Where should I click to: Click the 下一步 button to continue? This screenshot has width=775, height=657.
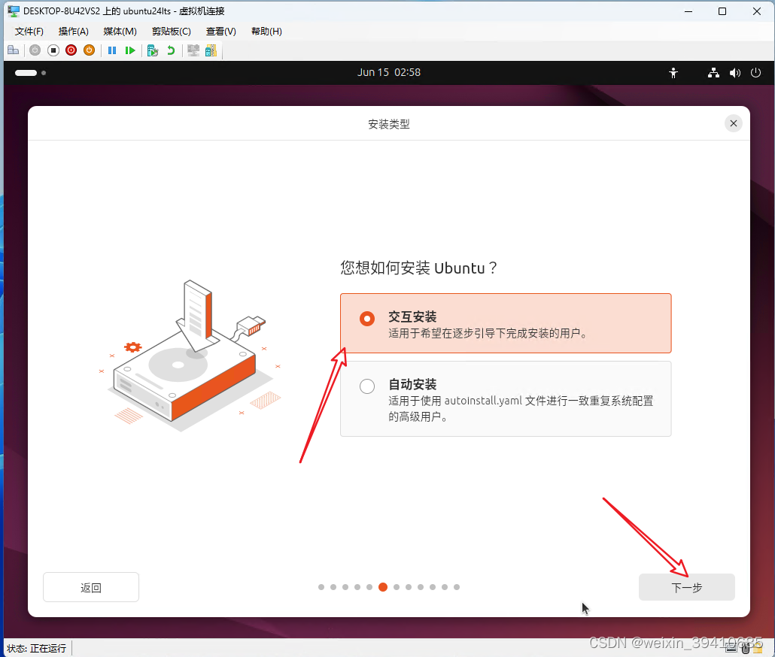point(686,587)
